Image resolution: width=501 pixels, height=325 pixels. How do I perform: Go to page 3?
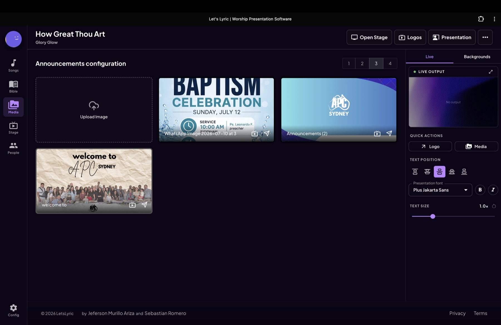pos(376,63)
